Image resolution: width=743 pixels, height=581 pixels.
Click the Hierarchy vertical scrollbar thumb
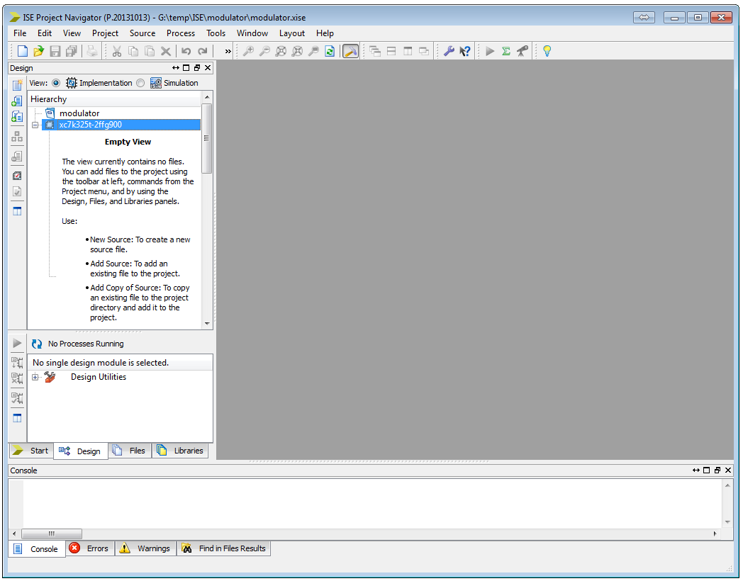click(x=206, y=138)
